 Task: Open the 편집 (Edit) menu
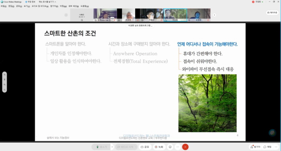11,6
